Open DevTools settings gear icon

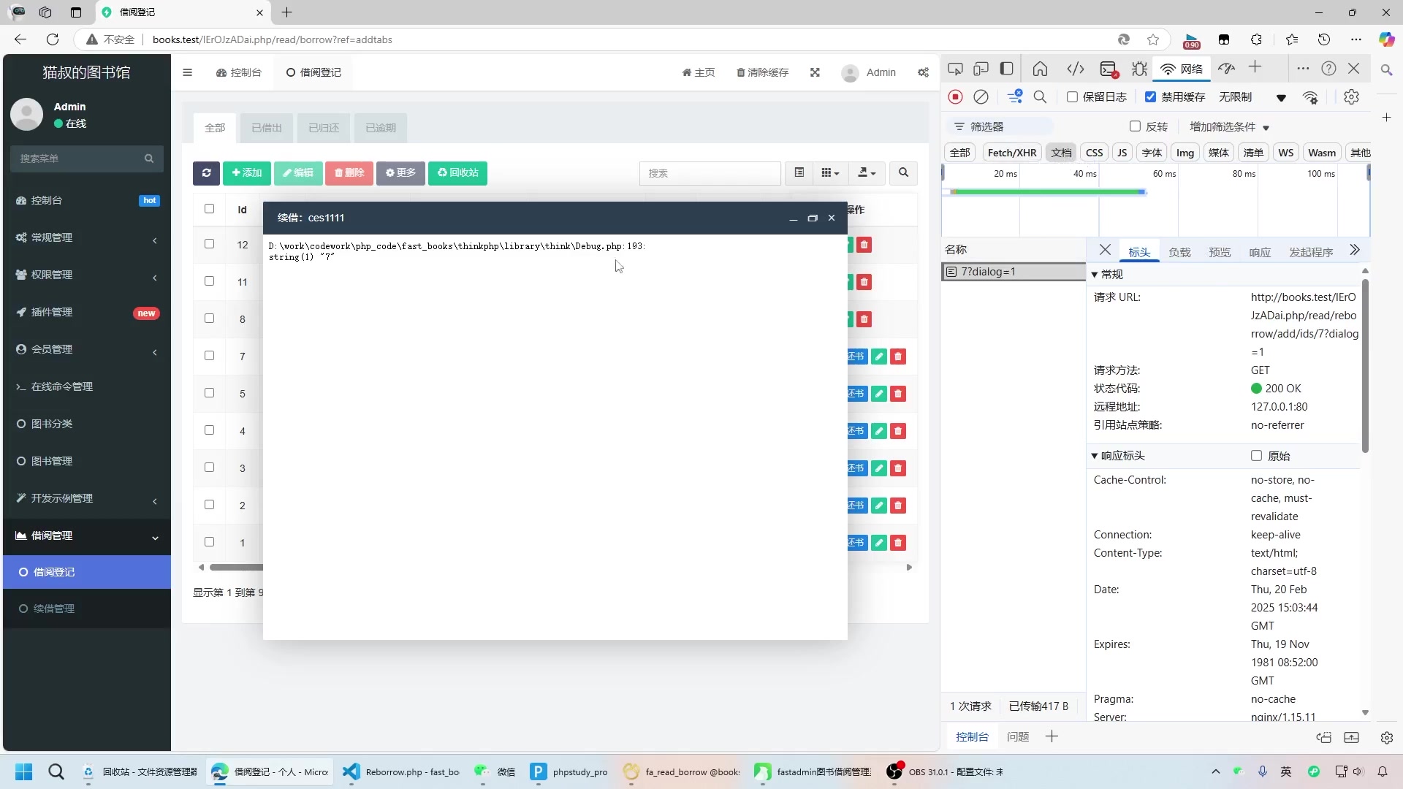click(1351, 97)
